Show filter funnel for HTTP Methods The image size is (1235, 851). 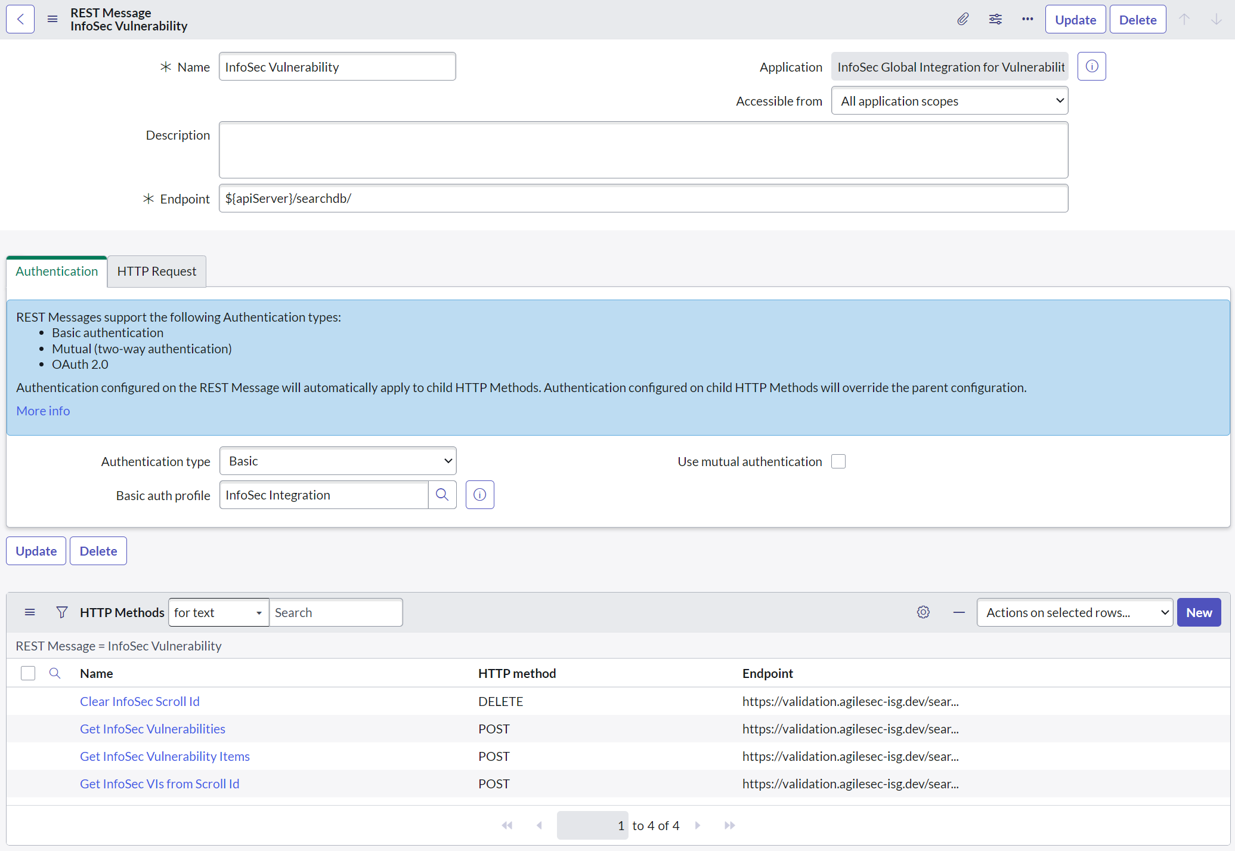pyautogui.click(x=62, y=612)
